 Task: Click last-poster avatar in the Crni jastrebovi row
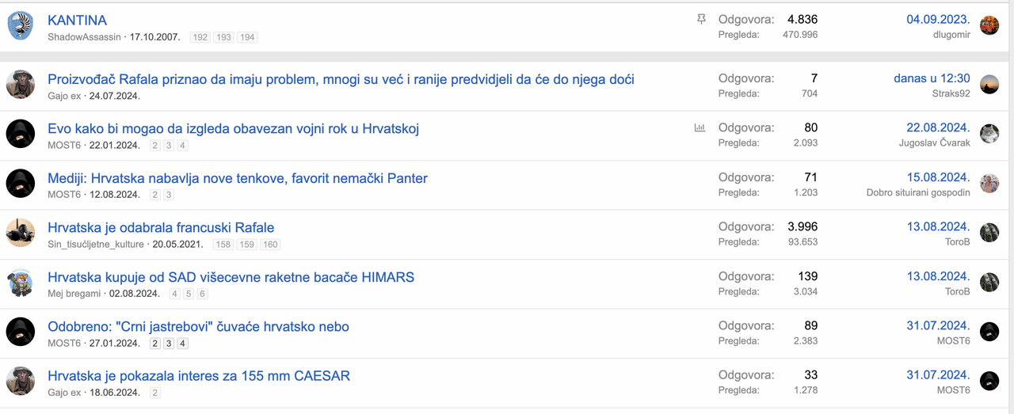tap(989, 332)
